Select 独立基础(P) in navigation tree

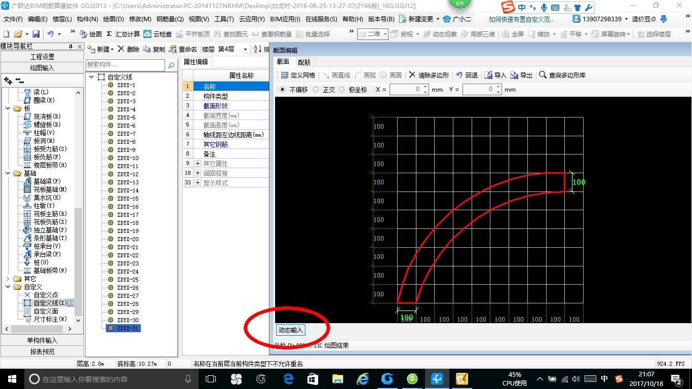[45, 230]
